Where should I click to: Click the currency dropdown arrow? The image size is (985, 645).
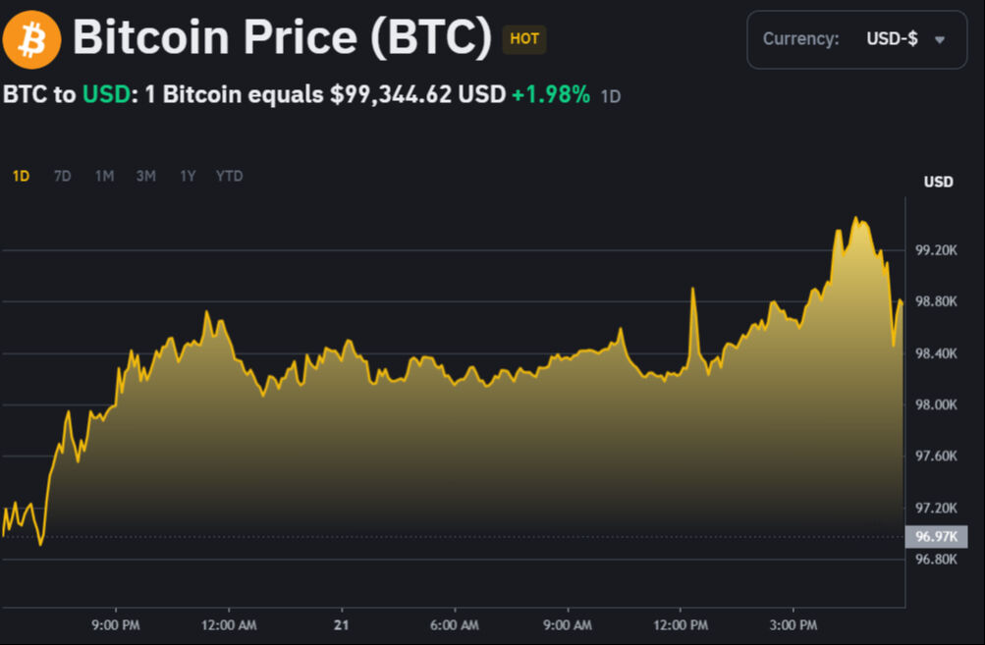[x=941, y=40]
